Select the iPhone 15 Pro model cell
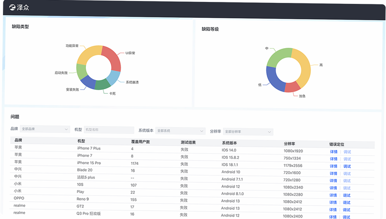This screenshot has height=219, width=386. [x=89, y=163]
